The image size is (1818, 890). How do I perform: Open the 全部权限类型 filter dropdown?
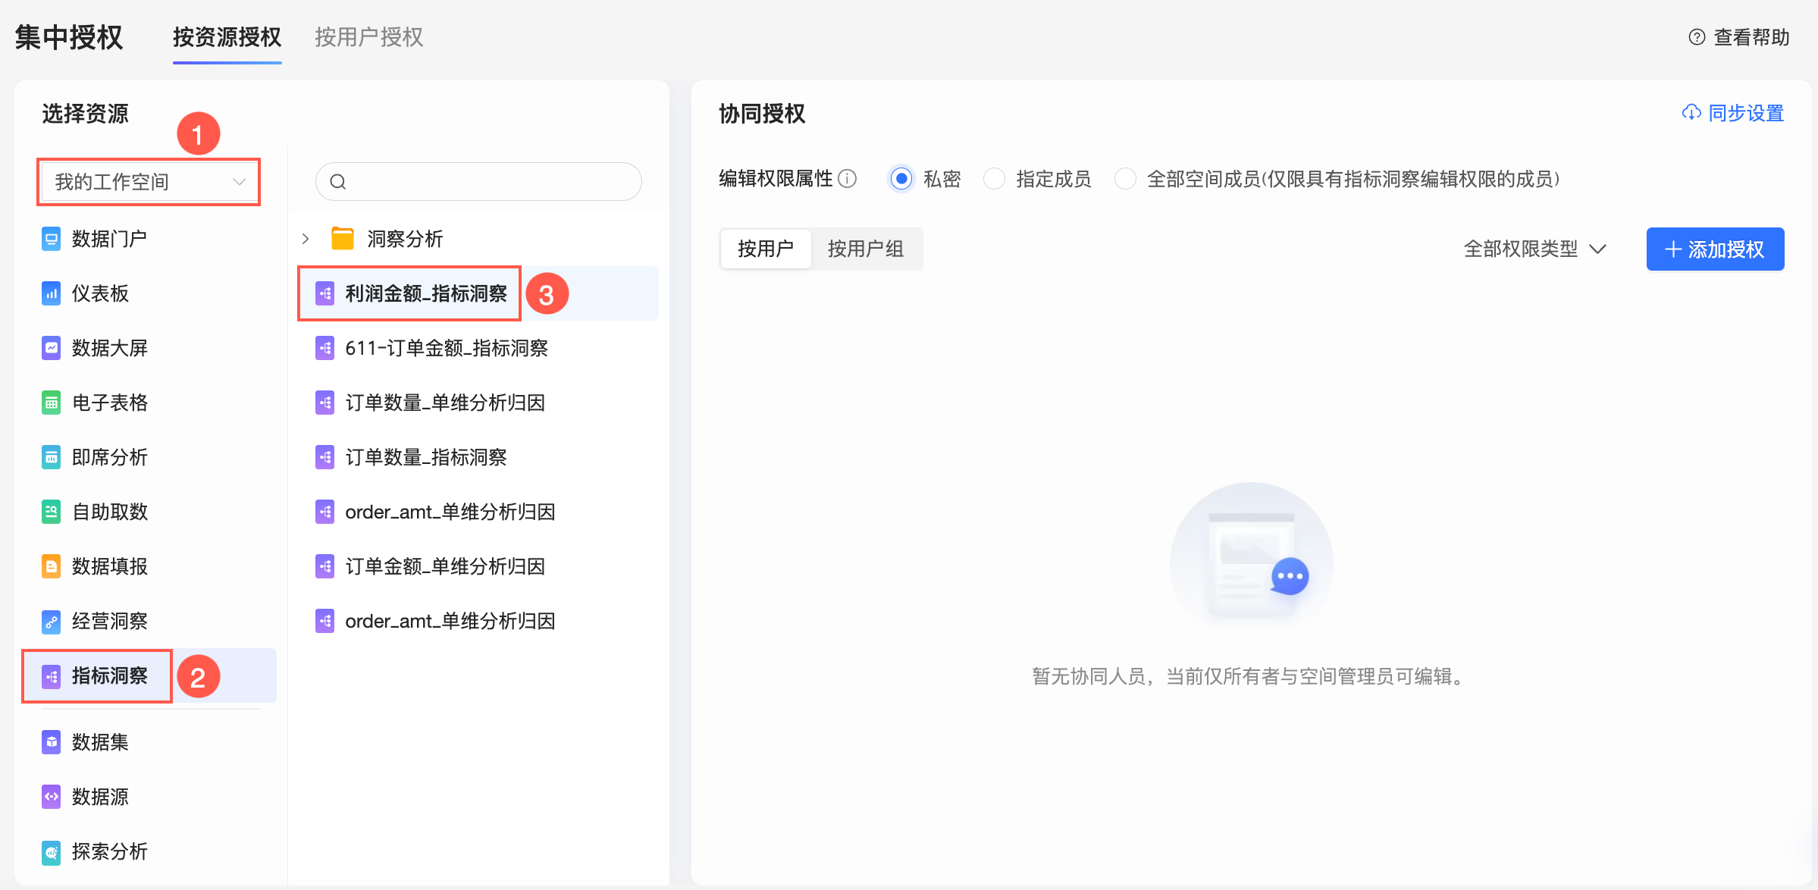[1534, 249]
